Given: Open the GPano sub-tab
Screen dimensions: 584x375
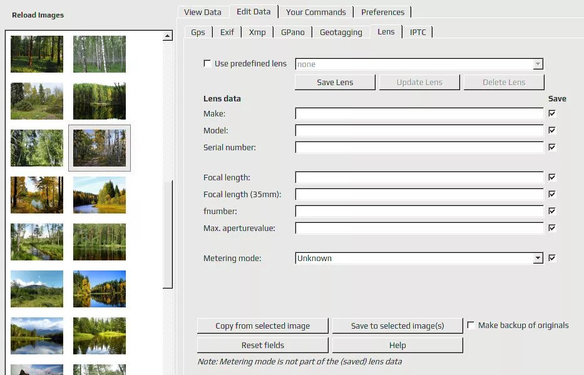Looking at the screenshot, I should [293, 32].
